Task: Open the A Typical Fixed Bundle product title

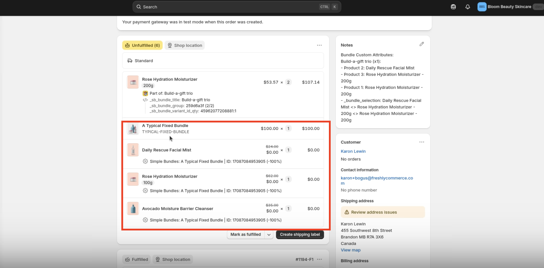Action: 165,125
